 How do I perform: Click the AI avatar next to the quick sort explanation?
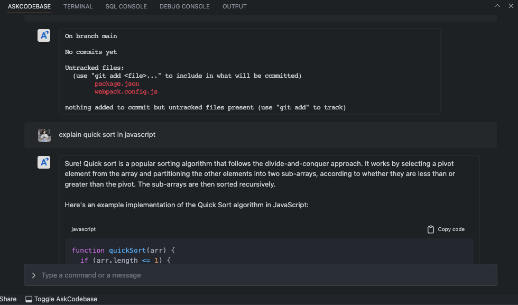(x=44, y=162)
